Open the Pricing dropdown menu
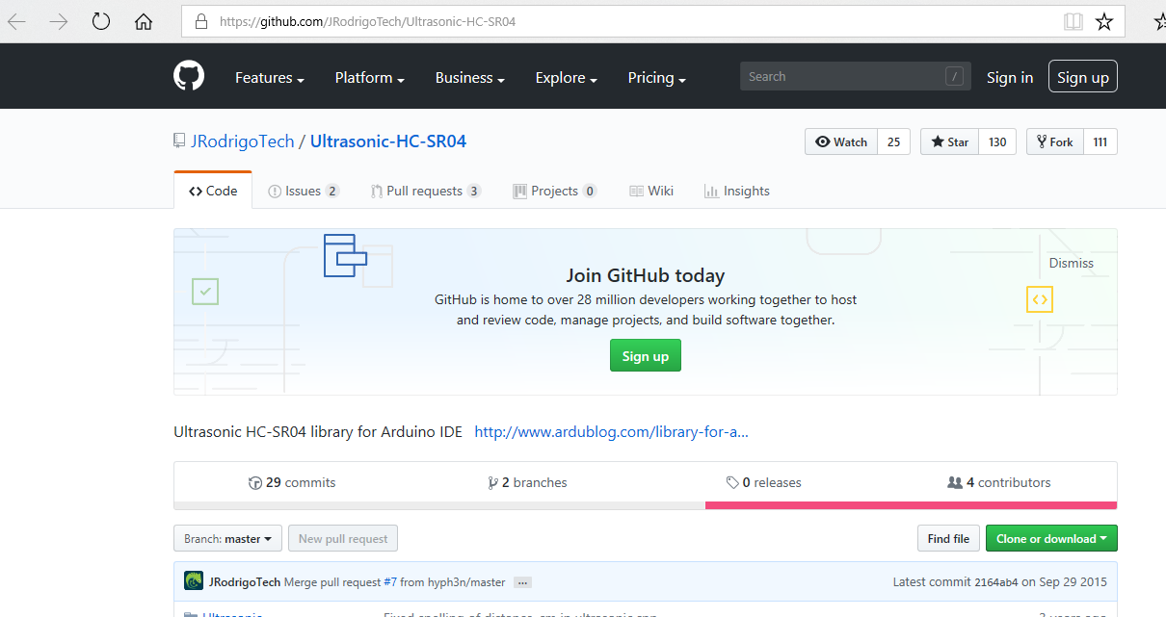This screenshot has height=617, width=1166. 657,78
